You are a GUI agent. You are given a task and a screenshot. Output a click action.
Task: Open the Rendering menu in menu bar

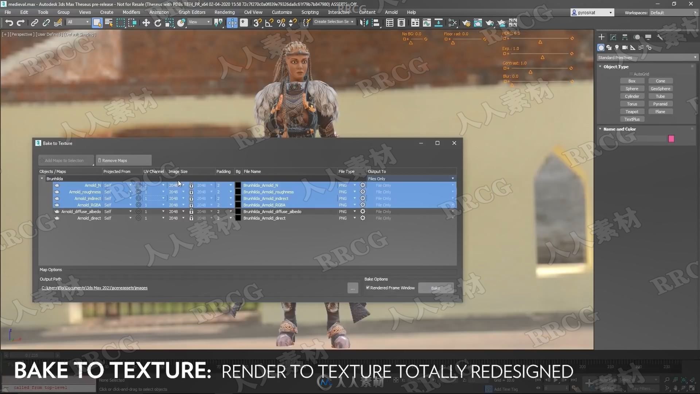(x=223, y=12)
